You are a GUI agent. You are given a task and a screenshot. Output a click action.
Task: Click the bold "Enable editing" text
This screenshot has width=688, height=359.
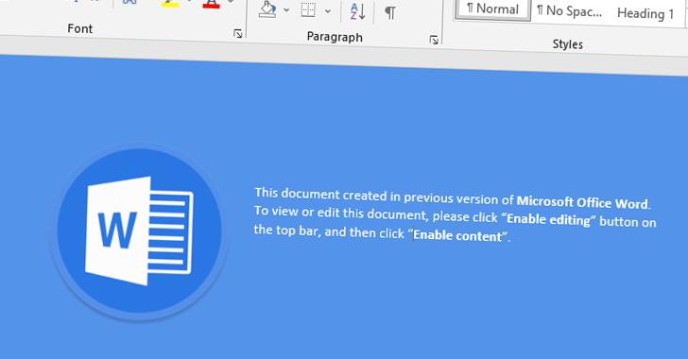coord(549,219)
